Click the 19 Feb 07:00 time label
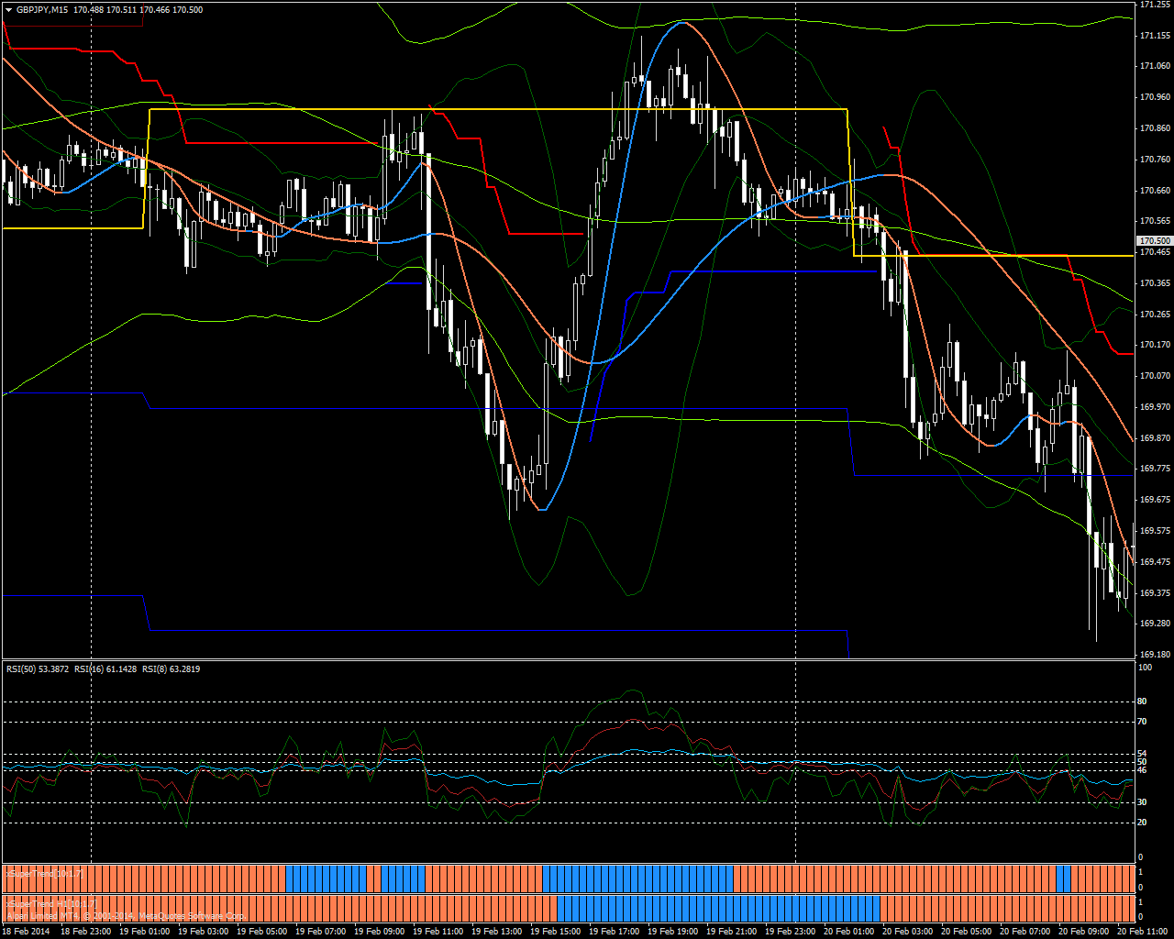 point(321,932)
